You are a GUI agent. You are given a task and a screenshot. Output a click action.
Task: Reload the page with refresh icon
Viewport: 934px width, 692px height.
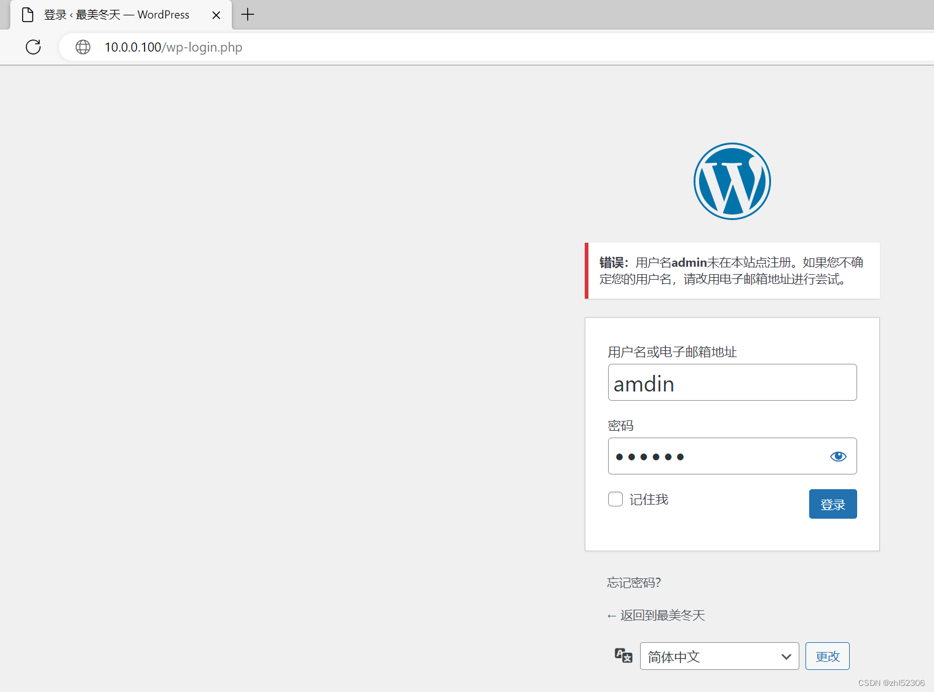(x=33, y=47)
